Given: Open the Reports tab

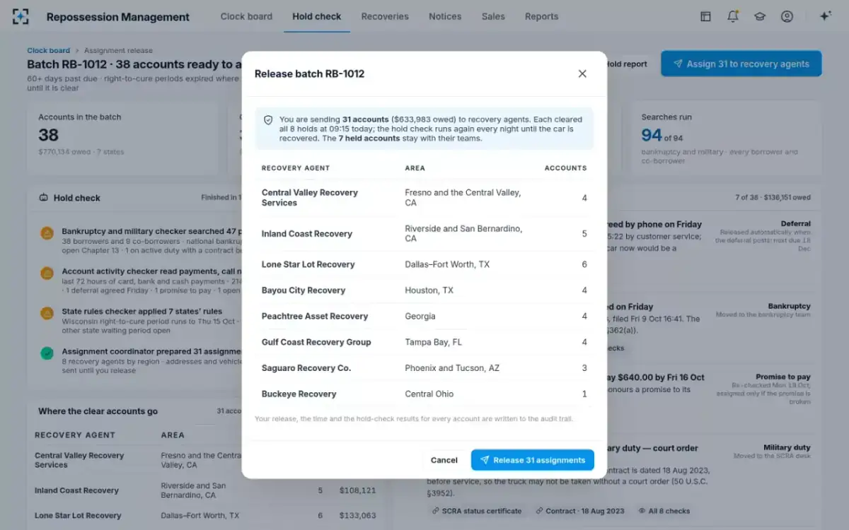Looking at the screenshot, I should [541, 16].
